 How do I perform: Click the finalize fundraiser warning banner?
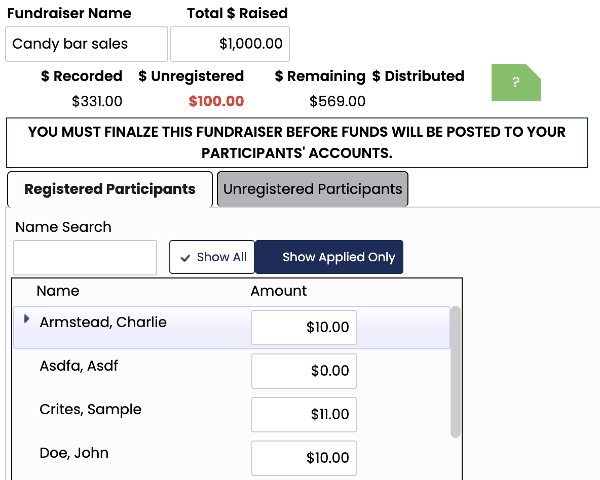pos(296,142)
